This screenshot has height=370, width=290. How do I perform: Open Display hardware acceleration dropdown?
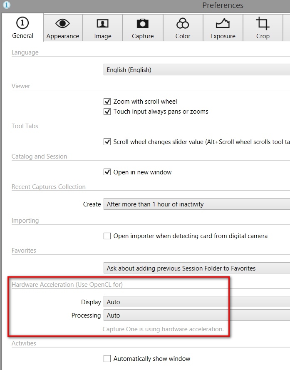(197, 302)
